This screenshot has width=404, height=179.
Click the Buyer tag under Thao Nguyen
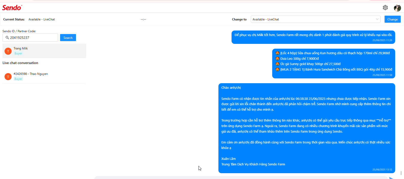click(18, 79)
